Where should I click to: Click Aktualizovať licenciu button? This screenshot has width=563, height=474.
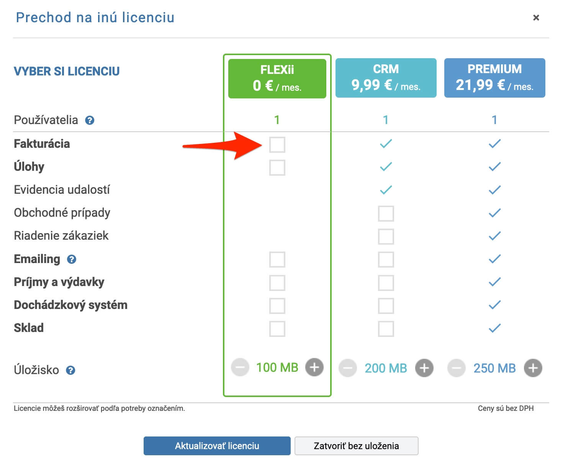[x=217, y=446]
